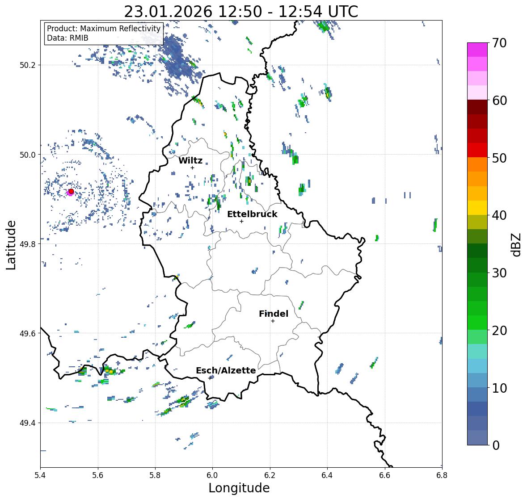Select the 'Wiltz' city label
This screenshot has height=499, width=527.
point(190,160)
